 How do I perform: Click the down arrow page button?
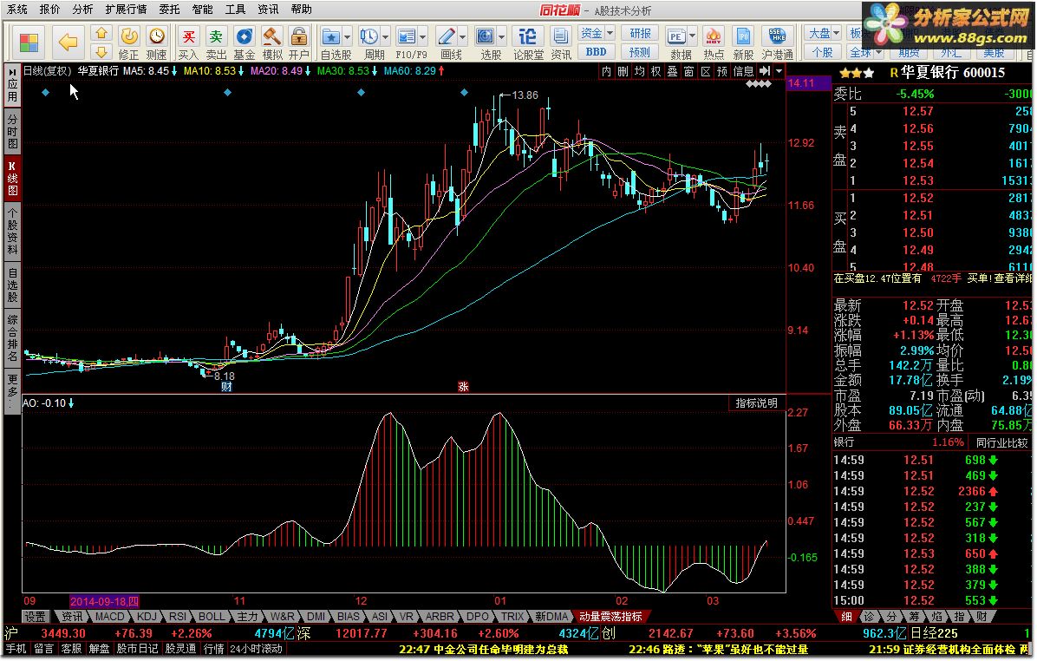click(x=101, y=51)
